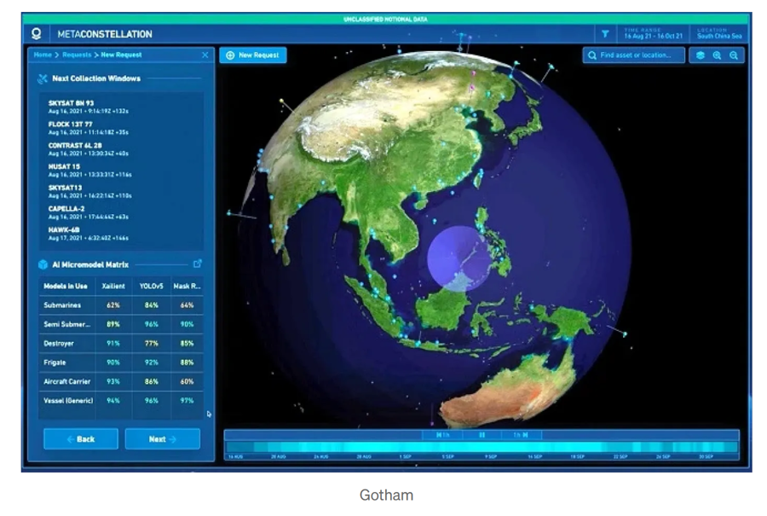Close the New Request panel
Screen dimensions: 767x516
205,55
